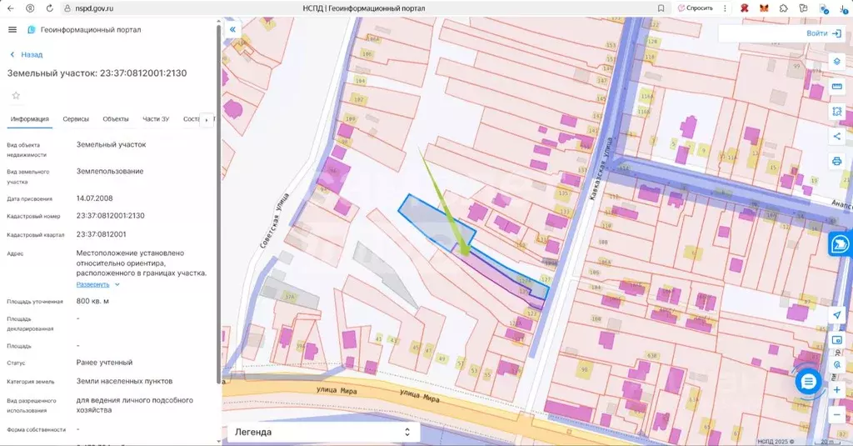Click the browser back arrow
Viewport: 853px width, 446px height.
11,8
